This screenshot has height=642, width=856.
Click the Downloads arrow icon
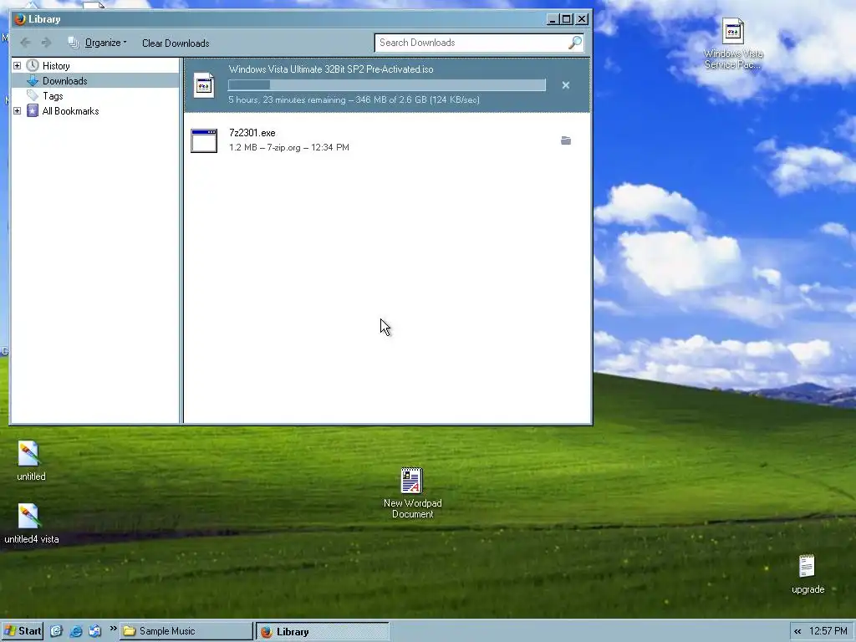click(x=33, y=81)
